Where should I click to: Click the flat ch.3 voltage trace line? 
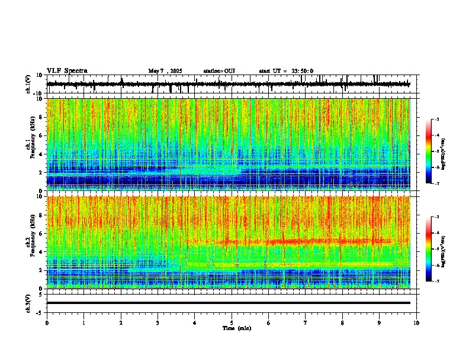tap(229, 303)
